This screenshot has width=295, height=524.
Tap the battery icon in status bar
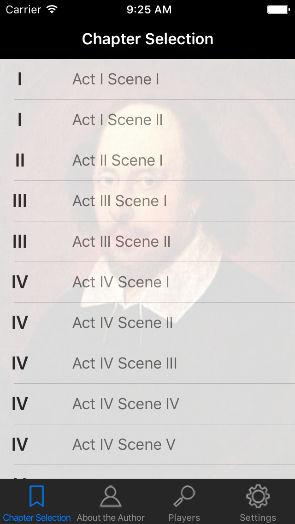pos(278,10)
